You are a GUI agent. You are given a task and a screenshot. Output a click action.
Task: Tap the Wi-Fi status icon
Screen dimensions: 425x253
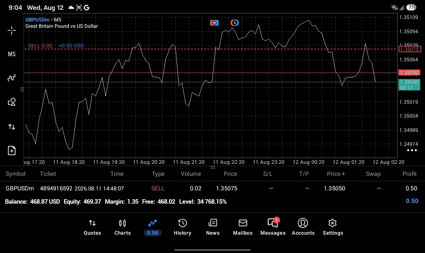pyautogui.click(x=394, y=8)
